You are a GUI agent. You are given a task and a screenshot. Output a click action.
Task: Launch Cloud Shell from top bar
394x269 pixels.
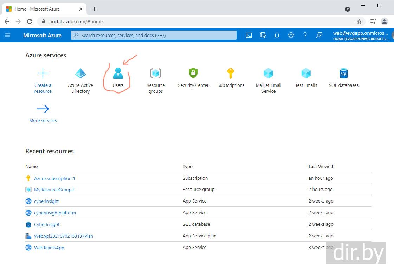pos(249,35)
